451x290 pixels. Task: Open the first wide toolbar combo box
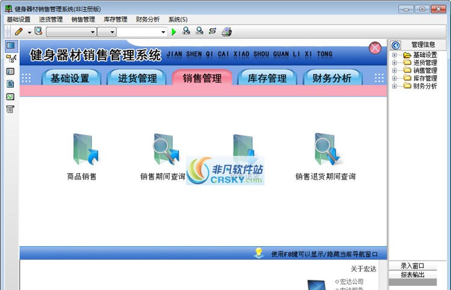tap(71, 32)
